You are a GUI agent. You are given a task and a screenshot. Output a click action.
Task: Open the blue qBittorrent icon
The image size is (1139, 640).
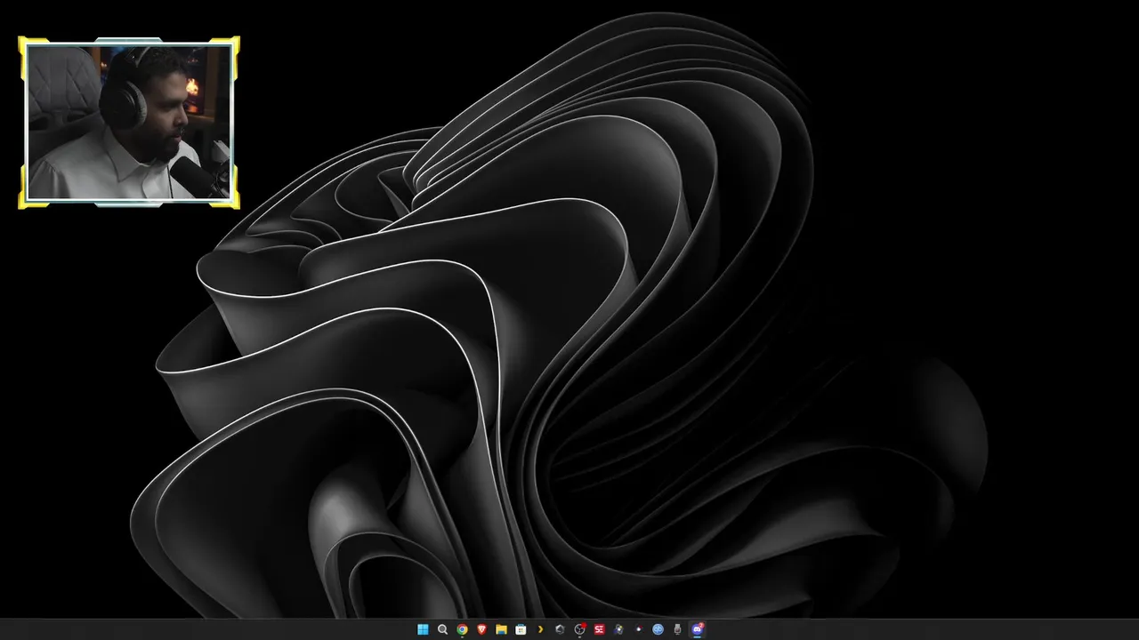click(x=658, y=629)
